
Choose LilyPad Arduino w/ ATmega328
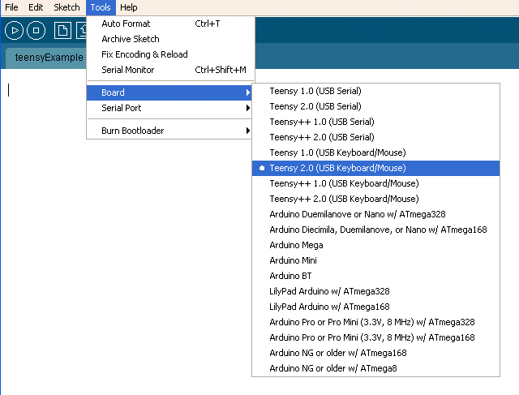tap(375, 291)
